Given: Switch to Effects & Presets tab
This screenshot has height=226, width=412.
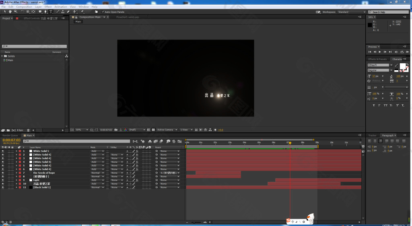Looking at the screenshot, I should pyautogui.click(x=377, y=59).
